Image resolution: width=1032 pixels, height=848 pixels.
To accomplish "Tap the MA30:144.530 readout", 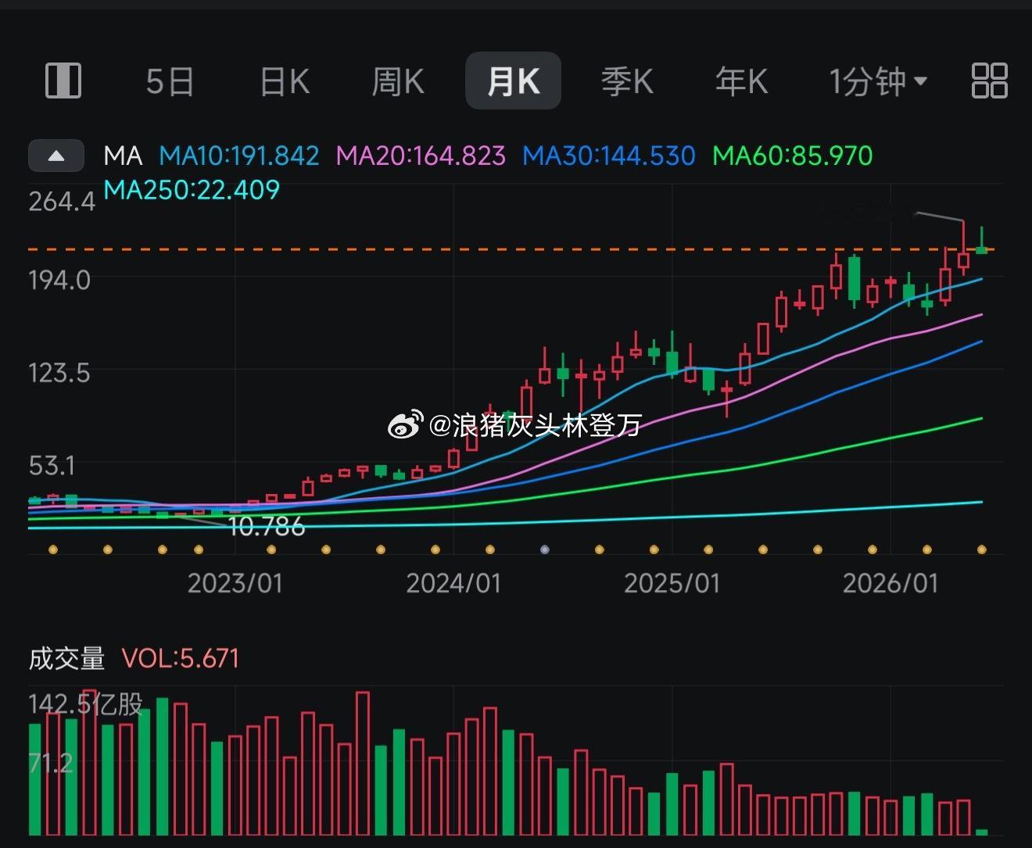I will pyautogui.click(x=609, y=156).
